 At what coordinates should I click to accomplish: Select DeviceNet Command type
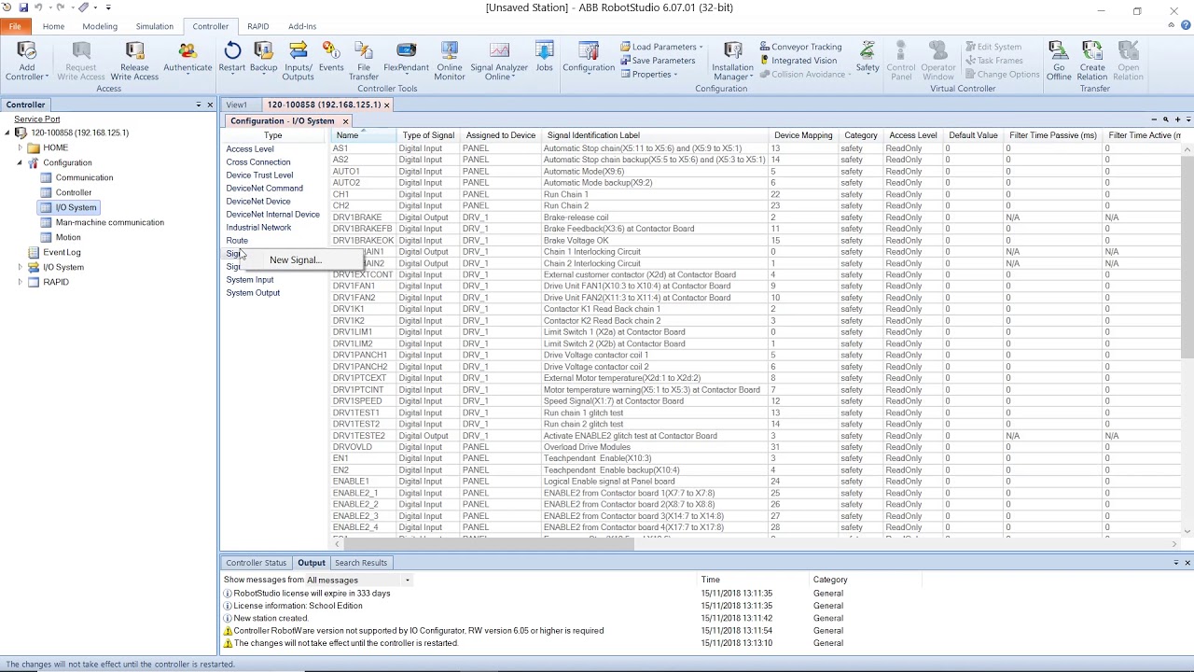pos(264,189)
